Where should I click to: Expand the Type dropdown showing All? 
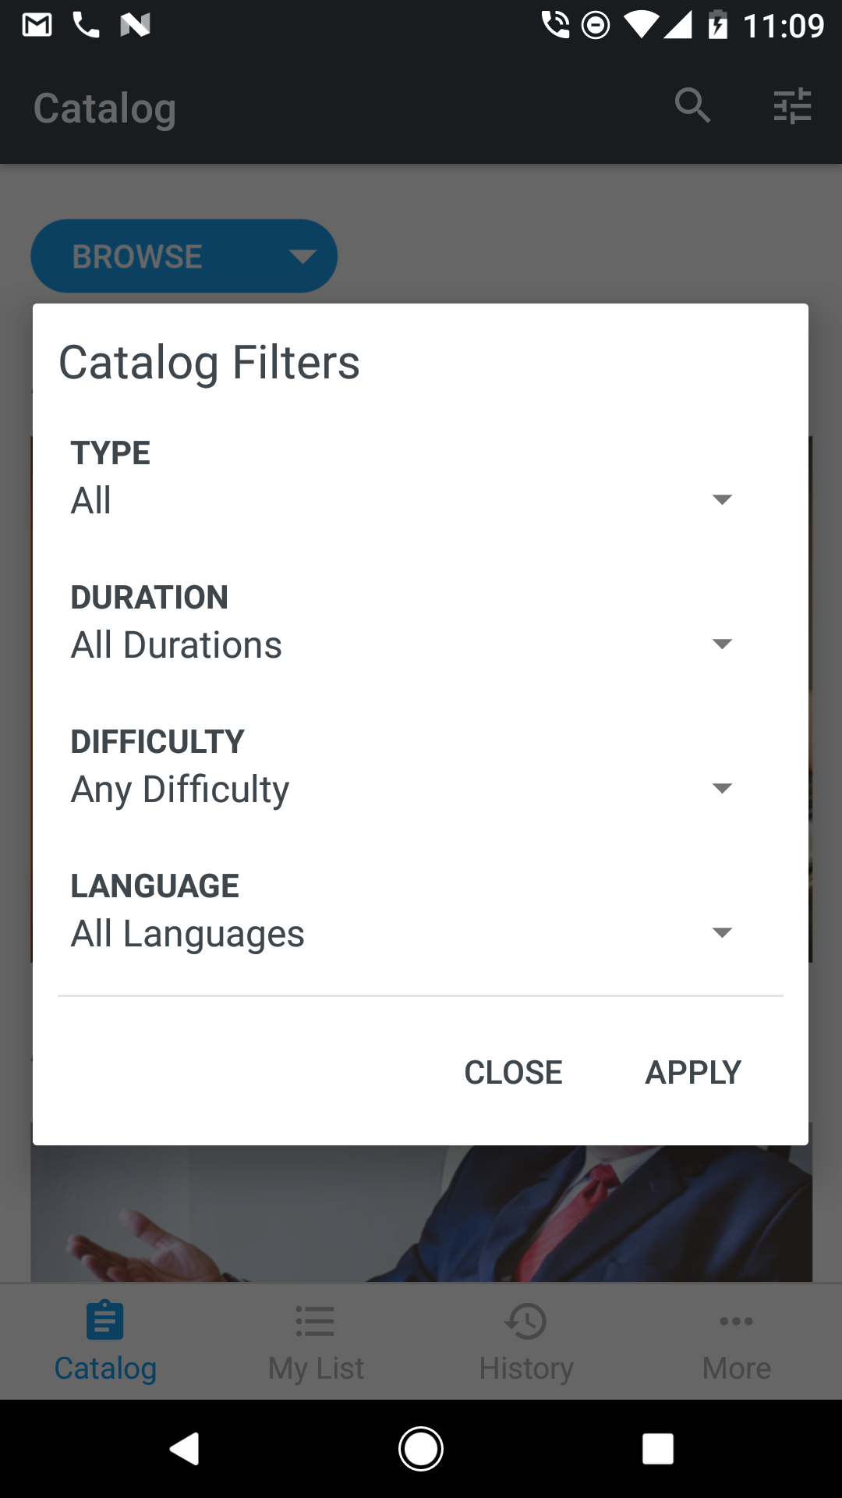pyautogui.click(x=402, y=500)
